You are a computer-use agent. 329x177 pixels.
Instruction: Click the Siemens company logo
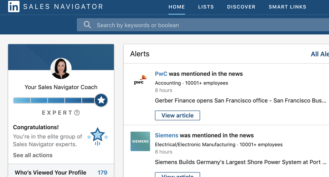(140, 141)
